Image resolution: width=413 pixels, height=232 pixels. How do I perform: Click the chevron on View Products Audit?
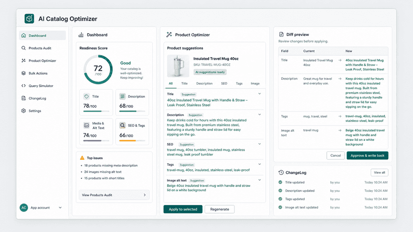coord(145,195)
